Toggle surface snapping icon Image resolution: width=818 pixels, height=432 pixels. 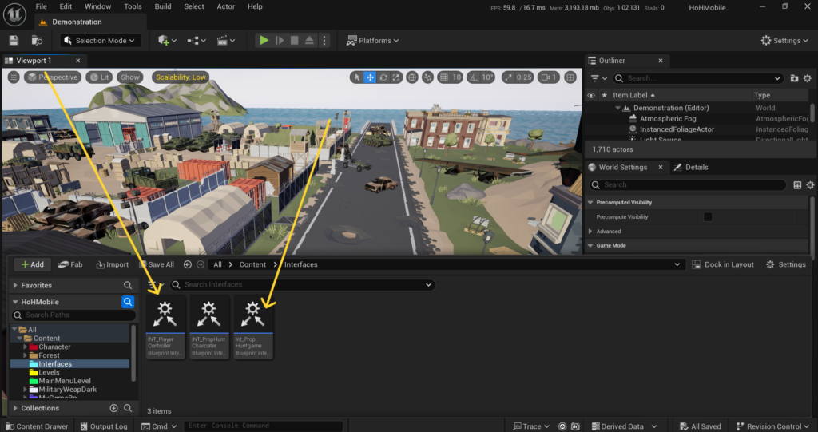point(428,77)
